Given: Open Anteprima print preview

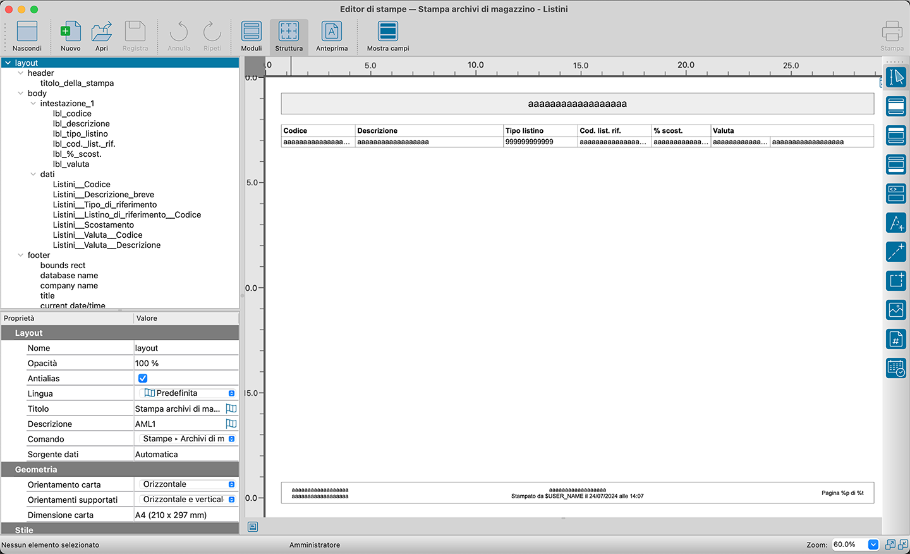Looking at the screenshot, I should (332, 37).
